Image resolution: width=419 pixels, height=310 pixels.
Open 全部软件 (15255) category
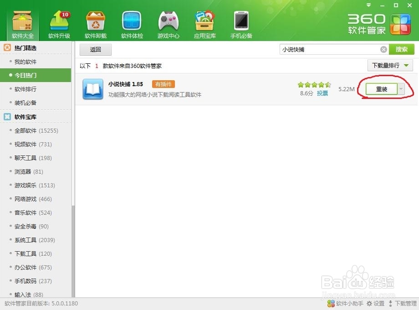[36, 130]
